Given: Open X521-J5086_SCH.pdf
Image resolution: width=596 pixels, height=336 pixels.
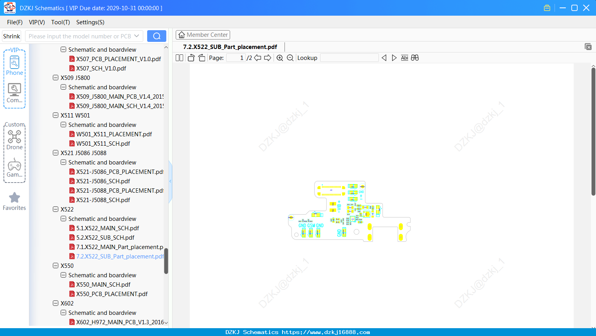Looking at the screenshot, I should point(103,181).
